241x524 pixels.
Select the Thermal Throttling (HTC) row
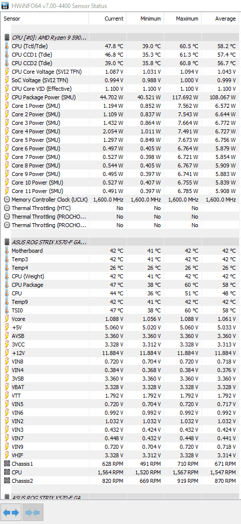point(120,208)
